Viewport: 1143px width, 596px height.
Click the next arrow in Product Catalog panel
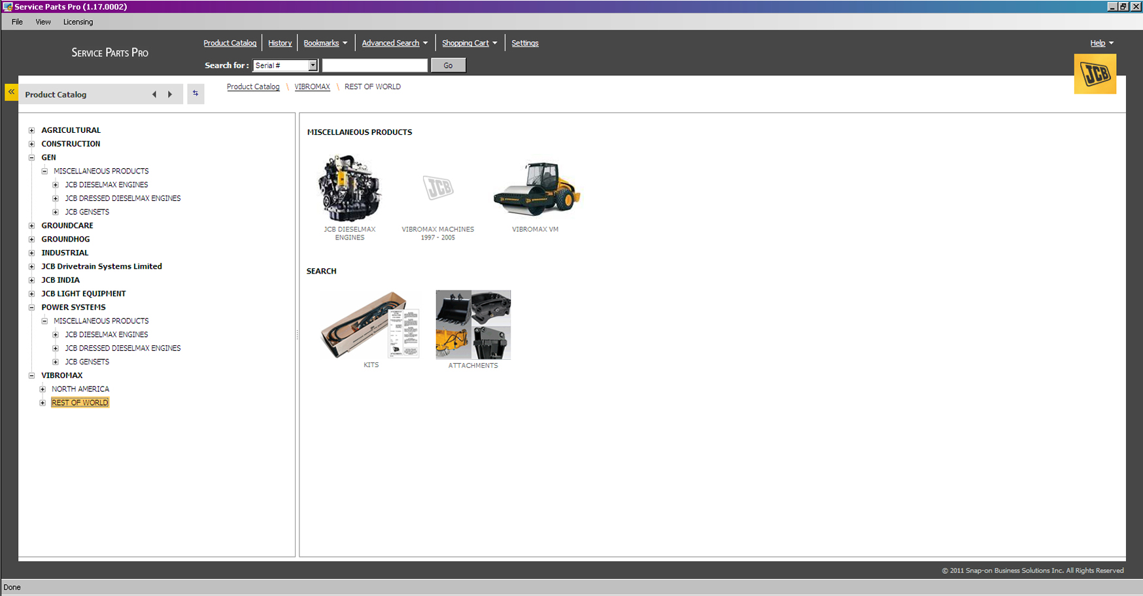pos(170,94)
